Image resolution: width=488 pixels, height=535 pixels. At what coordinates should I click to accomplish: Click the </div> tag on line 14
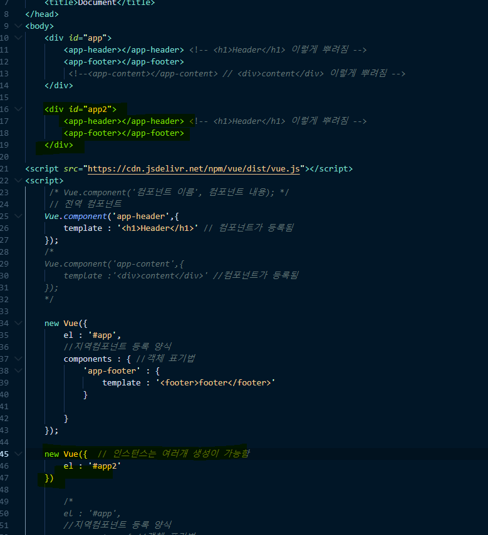[59, 86]
